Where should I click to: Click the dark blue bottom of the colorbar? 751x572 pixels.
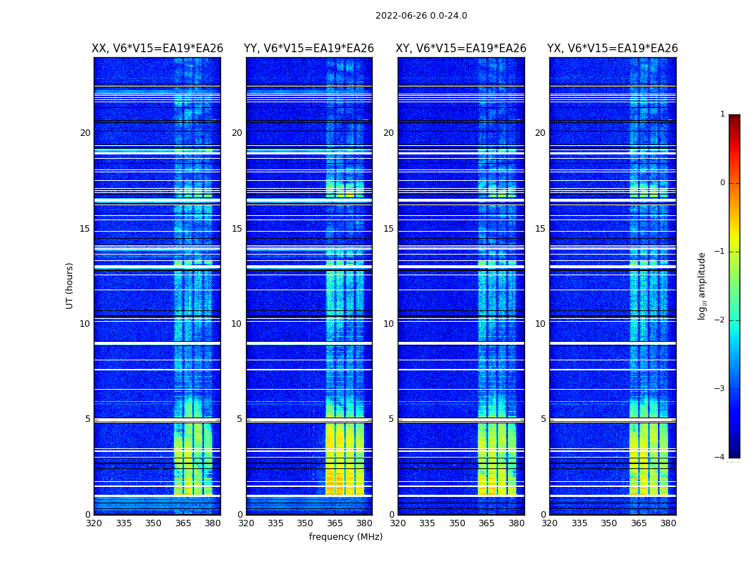pos(735,445)
